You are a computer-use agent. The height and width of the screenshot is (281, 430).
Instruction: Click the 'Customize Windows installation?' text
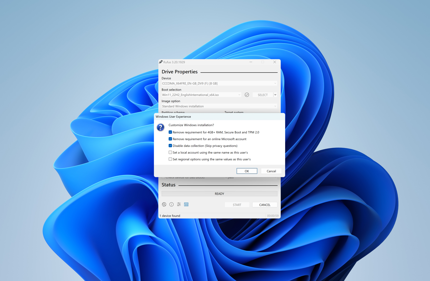(x=191, y=125)
